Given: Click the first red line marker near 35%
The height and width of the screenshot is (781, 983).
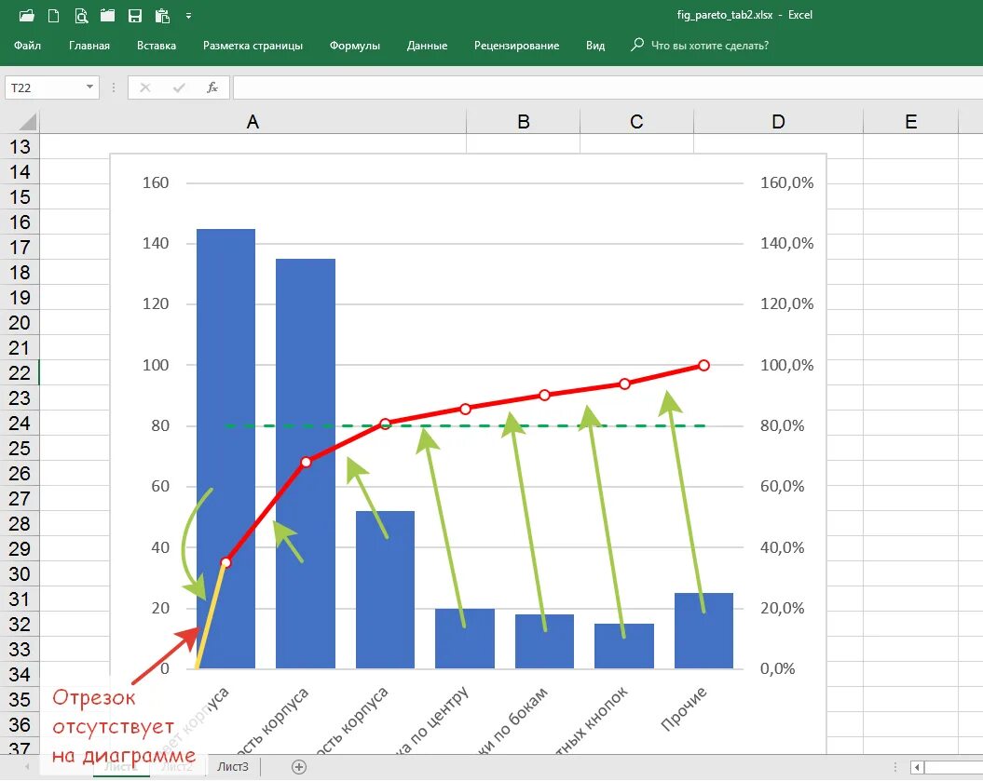Looking at the screenshot, I should 226,562.
